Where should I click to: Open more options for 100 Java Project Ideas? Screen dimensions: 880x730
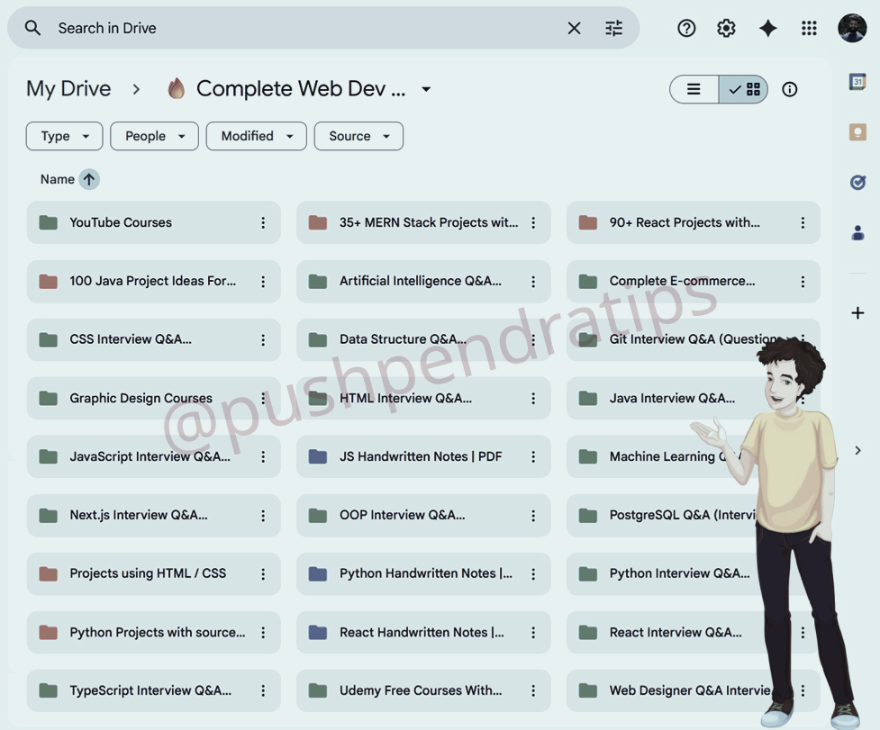[263, 282]
